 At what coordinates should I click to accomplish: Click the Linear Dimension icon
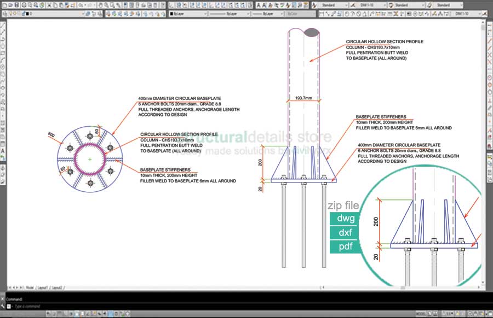tap(322, 14)
